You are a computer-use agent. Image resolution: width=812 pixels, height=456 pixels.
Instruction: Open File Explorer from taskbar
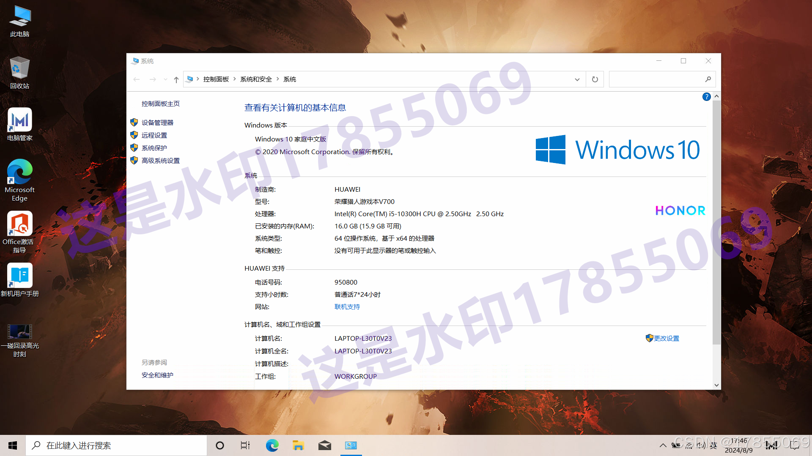298,445
